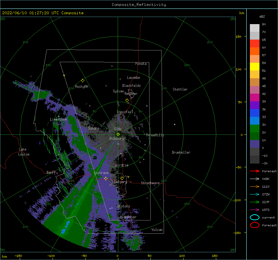
Task: Click the Cochrane city label
Action: pyautogui.click(x=101, y=173)
